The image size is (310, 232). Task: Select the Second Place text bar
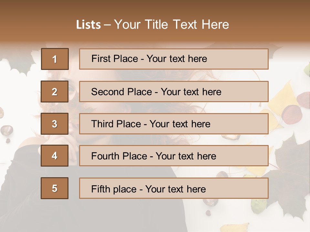174,92
